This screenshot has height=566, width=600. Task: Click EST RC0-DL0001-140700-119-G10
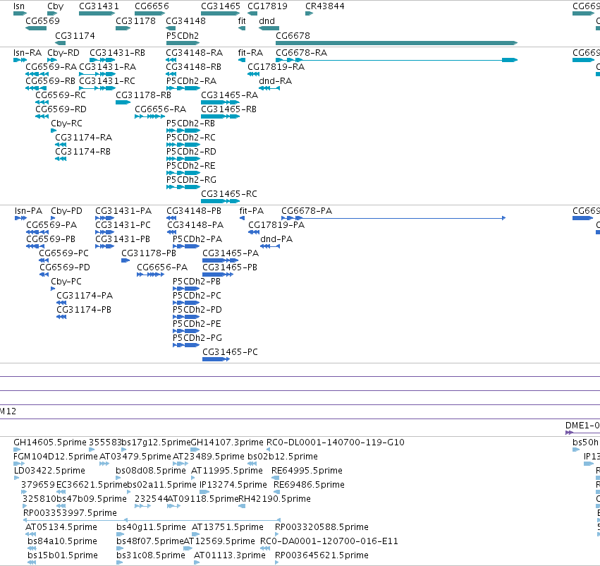335,442
